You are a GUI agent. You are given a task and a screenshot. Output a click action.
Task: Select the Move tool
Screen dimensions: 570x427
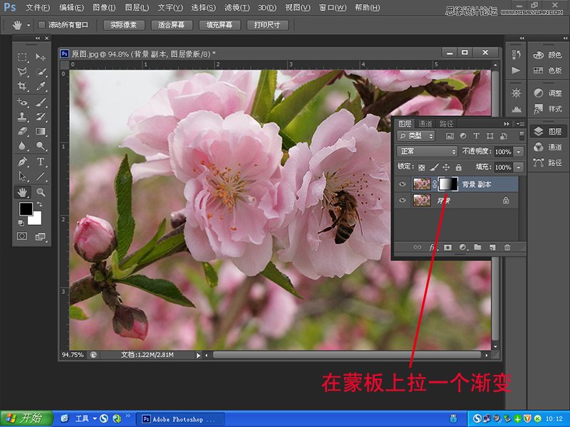(41, 57)
